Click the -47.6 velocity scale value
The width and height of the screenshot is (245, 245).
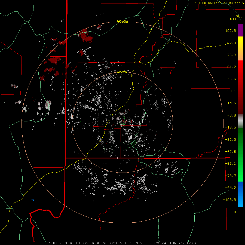click(231, 152)
